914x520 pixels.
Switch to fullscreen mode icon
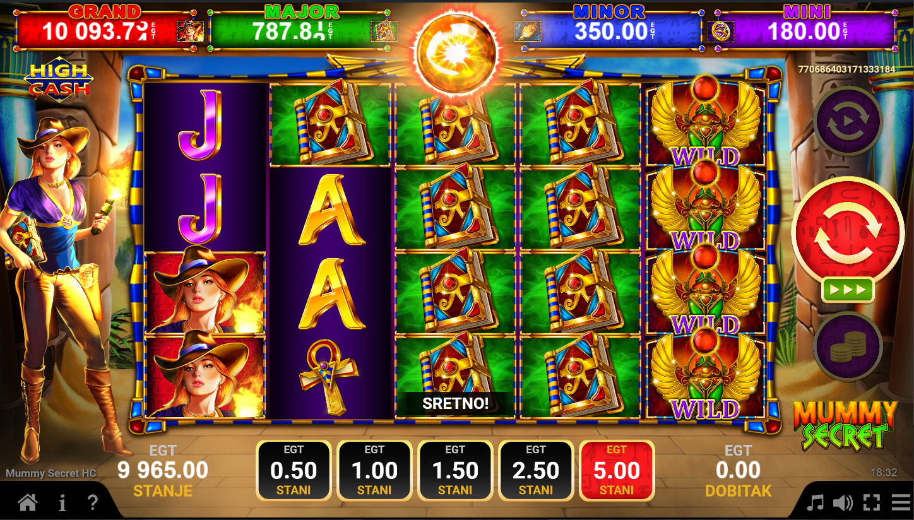872,503
